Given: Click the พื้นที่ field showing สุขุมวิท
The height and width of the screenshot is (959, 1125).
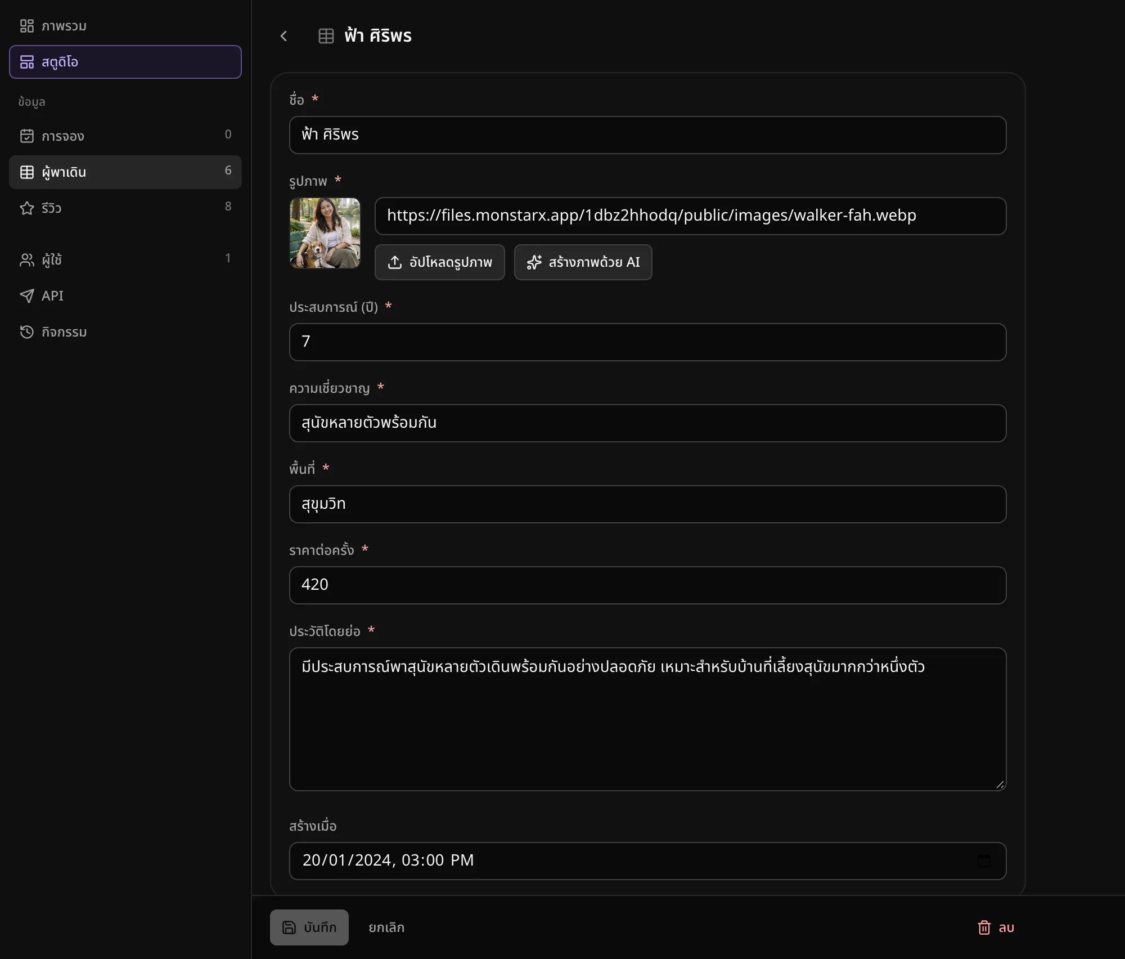Looking at the screenshot, I should pyautogui.click(x=647, y=504).
